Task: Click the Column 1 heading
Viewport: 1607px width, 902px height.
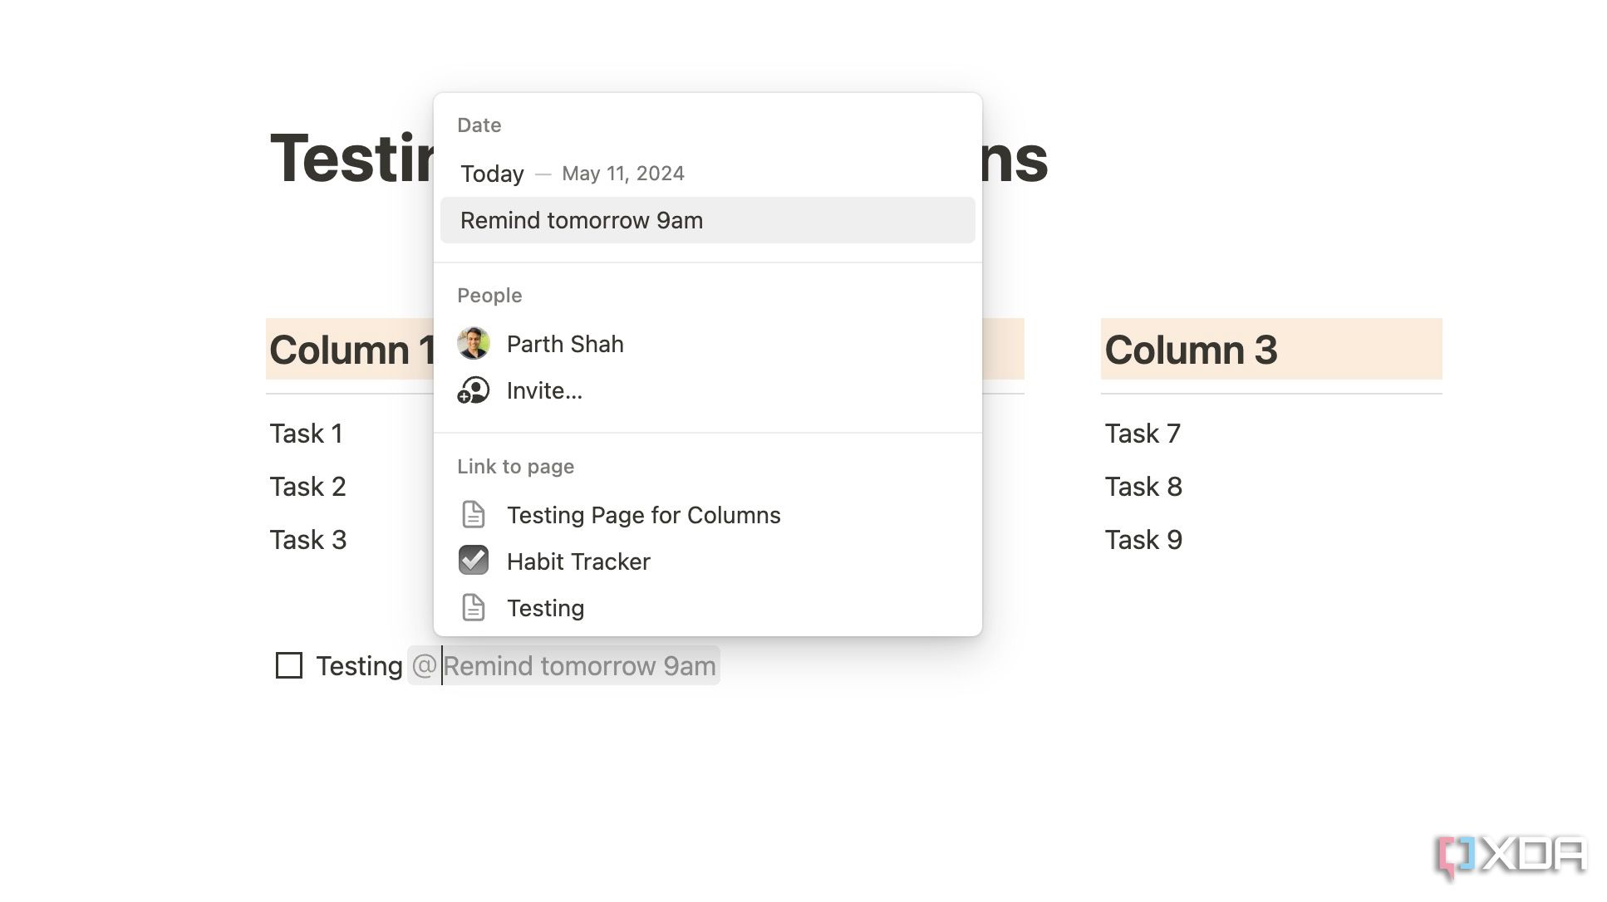Action: pyautogui.click(x=351, y=350)
